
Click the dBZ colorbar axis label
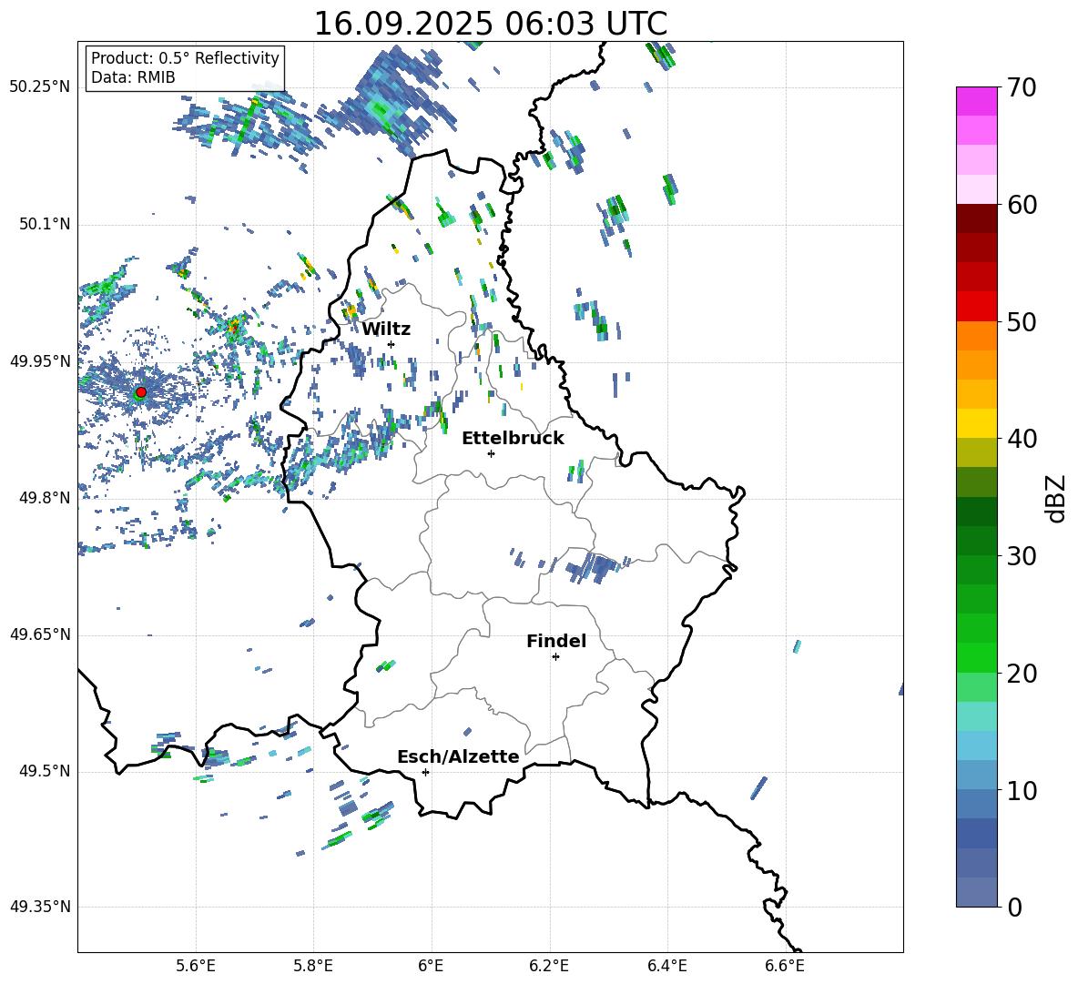[1055, 498]
